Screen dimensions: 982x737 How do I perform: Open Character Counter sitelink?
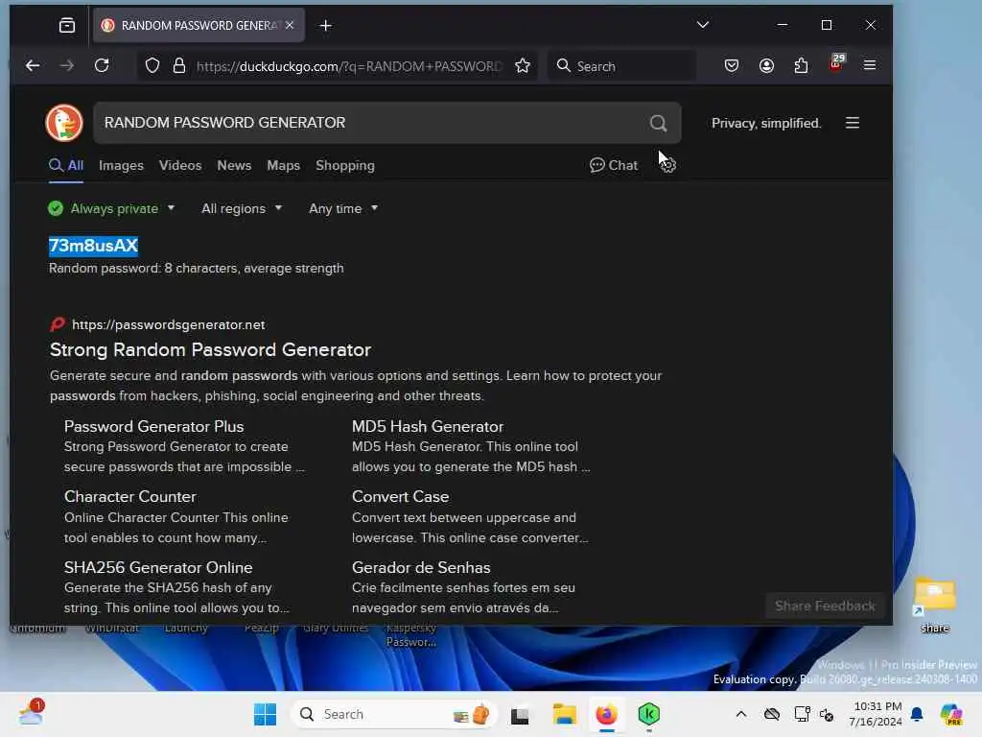coord(130,497)
